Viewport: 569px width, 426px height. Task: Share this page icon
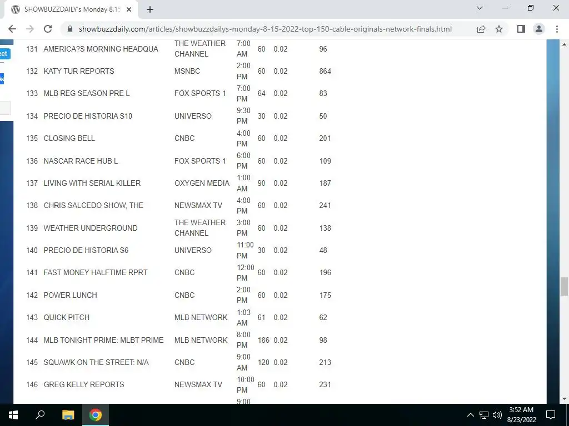(x=481, y=29)
